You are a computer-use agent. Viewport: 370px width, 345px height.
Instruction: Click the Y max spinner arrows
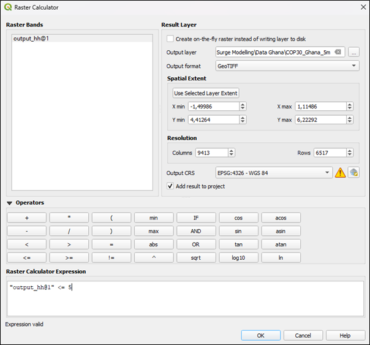click(350, 120)
